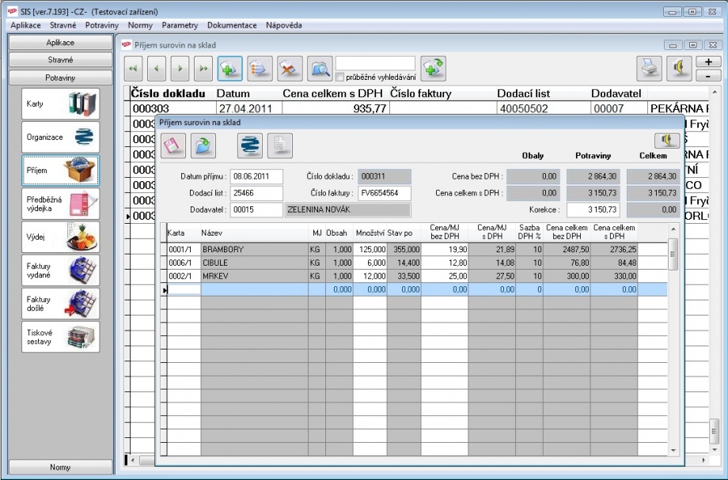Open Potraviny menu

(x=101, y=25)
